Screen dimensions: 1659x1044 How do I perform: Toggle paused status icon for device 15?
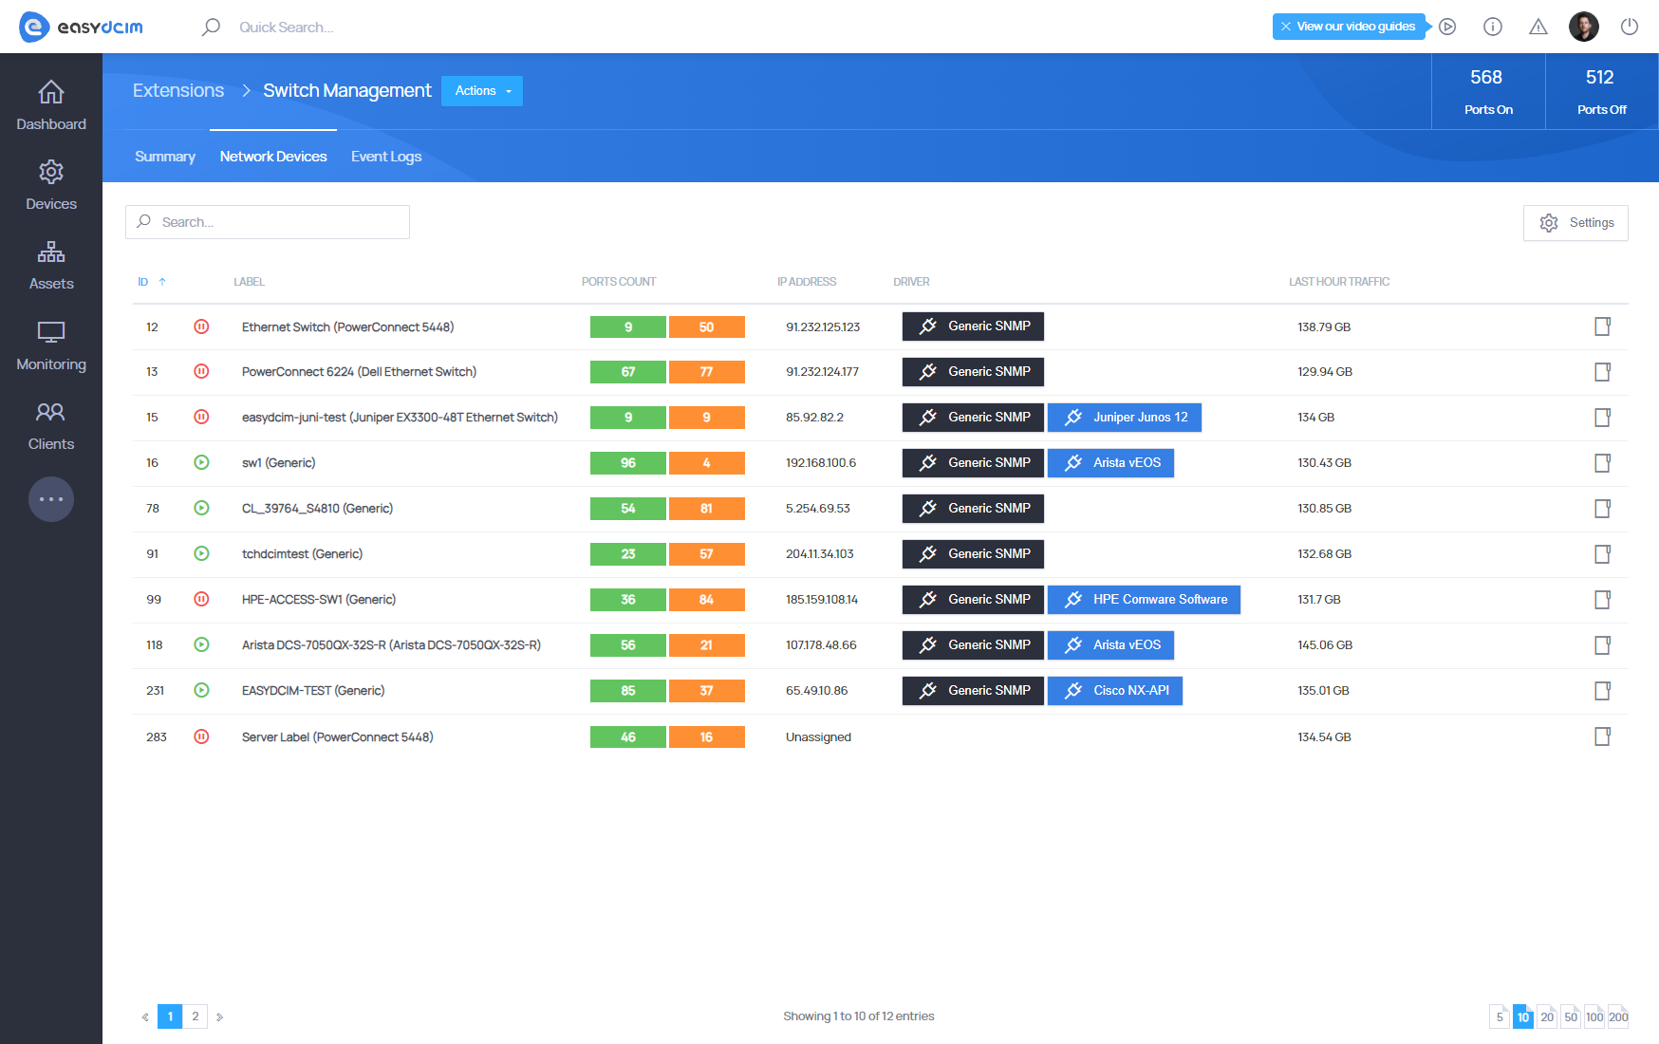(x=201, y=417)
